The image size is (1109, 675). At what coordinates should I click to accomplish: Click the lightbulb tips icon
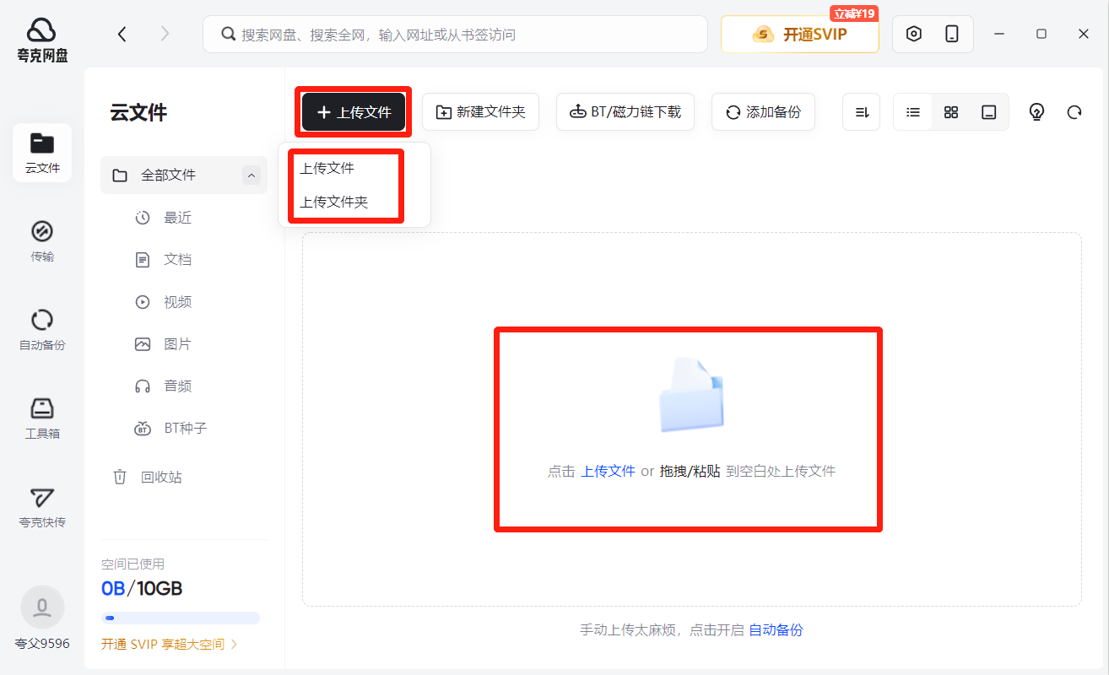coord(1036,112)
